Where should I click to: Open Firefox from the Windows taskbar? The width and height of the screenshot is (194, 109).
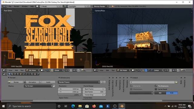pyautogui.click(x=94, y=106)
